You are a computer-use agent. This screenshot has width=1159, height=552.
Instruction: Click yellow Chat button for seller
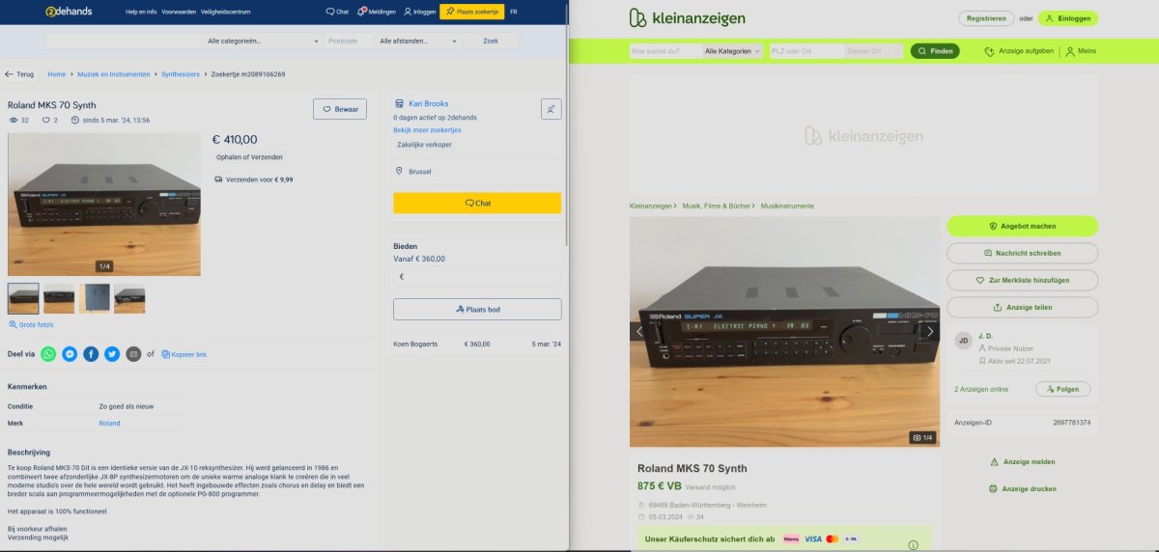[x=477, y=203]
